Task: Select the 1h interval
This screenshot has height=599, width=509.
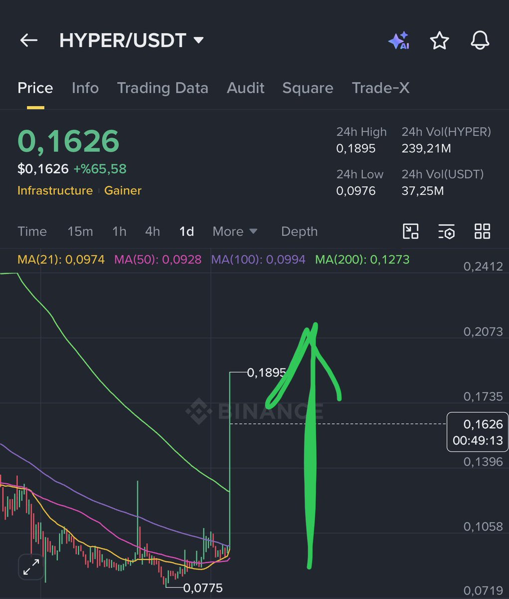Action: (x=119, y=231)
